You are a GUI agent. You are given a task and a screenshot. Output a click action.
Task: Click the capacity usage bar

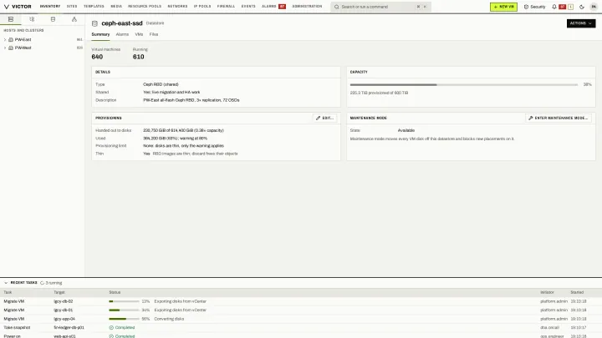pyautogui.click(x=464, y=84)
